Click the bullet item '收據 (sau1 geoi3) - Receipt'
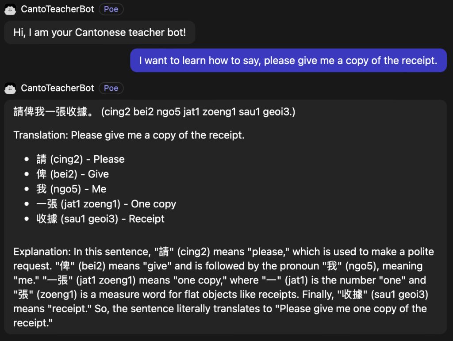Screen dimensions: 453x341 [100, 218]
